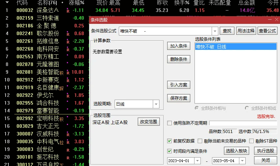
Task: Enable 剔除当前未交易的品种 checkbox
Action: coord(200,141)
